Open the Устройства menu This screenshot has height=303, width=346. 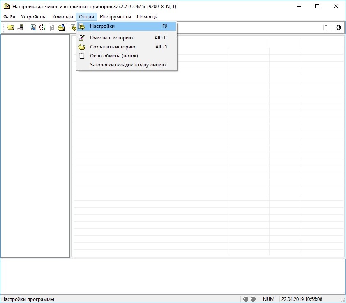coord(34,17)
